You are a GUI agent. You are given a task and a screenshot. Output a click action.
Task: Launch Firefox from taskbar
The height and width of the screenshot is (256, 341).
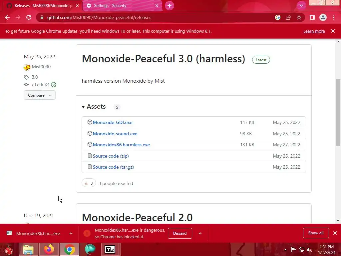coord(49,249)
